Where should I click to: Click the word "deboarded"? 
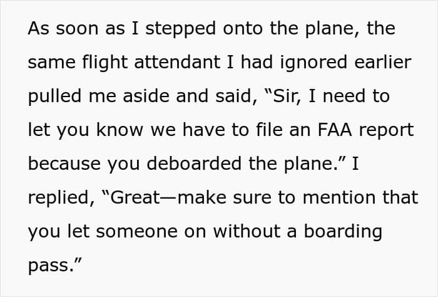pos(194,164)
